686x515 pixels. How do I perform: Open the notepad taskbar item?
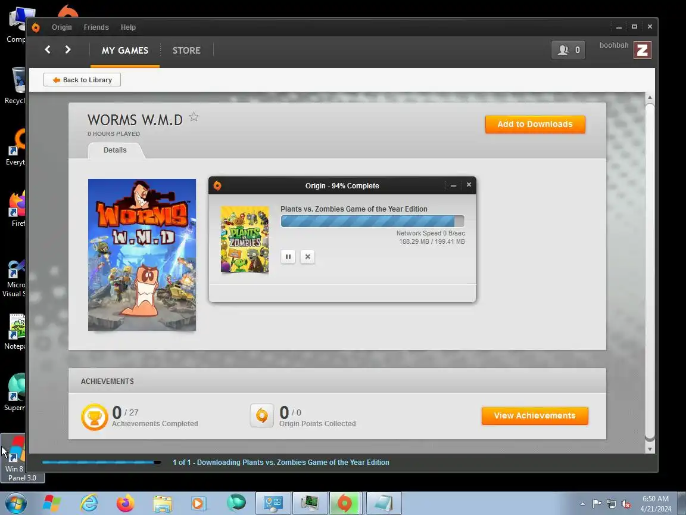[x=383, y=503]
